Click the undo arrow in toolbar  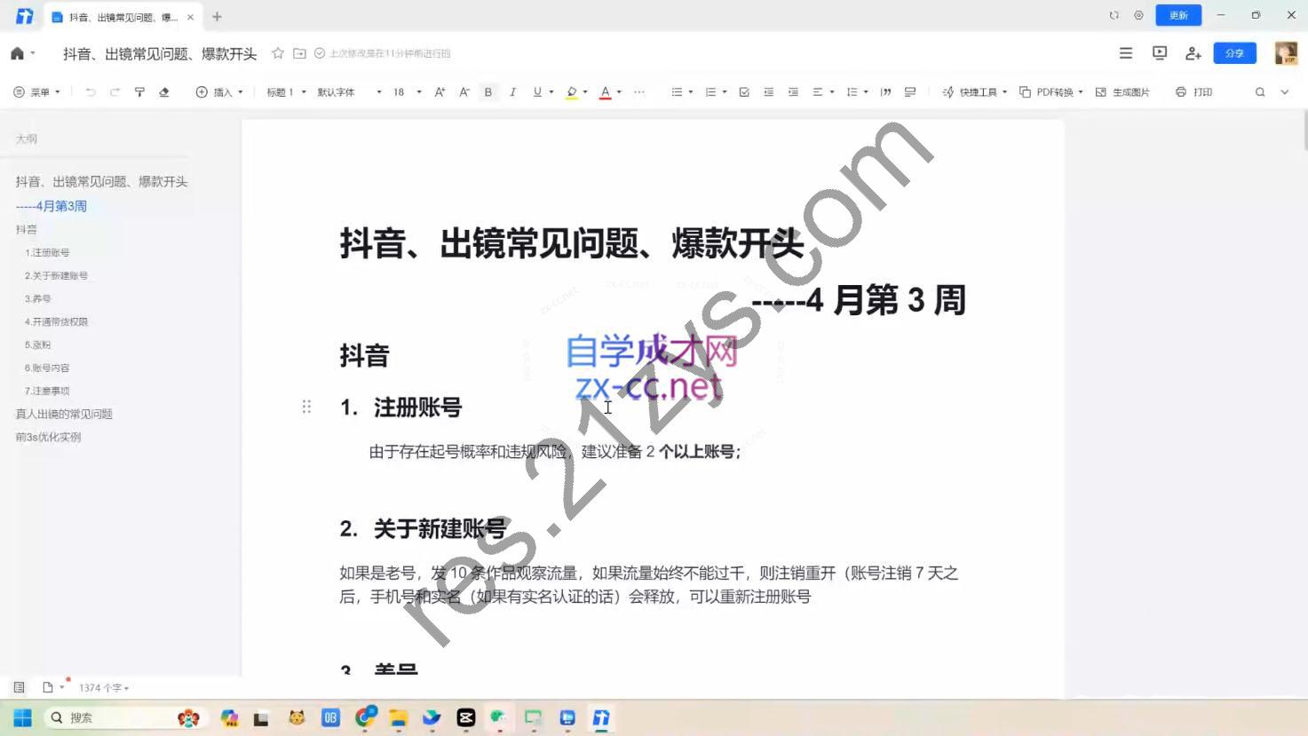click(x=90, y=92)
